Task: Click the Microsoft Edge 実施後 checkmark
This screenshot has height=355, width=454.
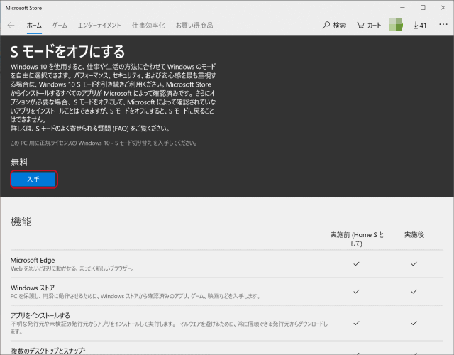Action: pyautogui.click(x=414, y=263)
